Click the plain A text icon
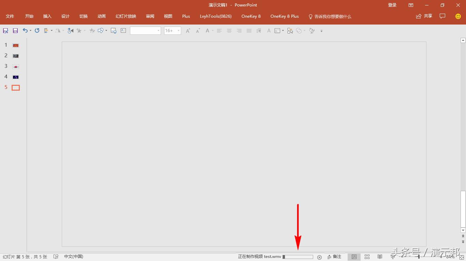Screen dimensions: 466x261 (269, 31)
